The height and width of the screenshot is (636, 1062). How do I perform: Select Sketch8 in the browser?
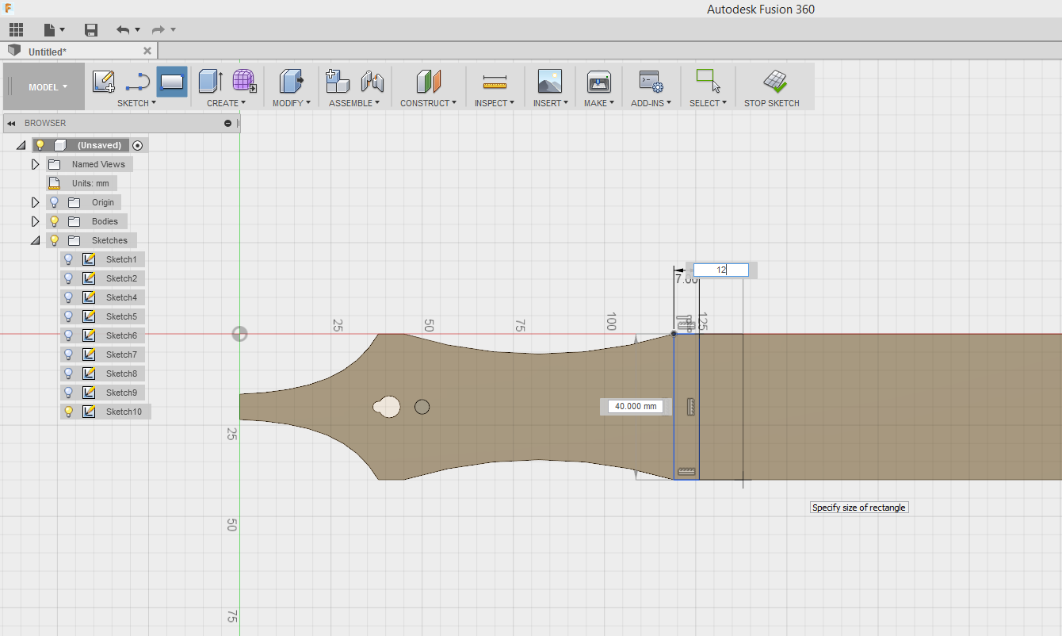pyautogui.click(x=121, y=374)
